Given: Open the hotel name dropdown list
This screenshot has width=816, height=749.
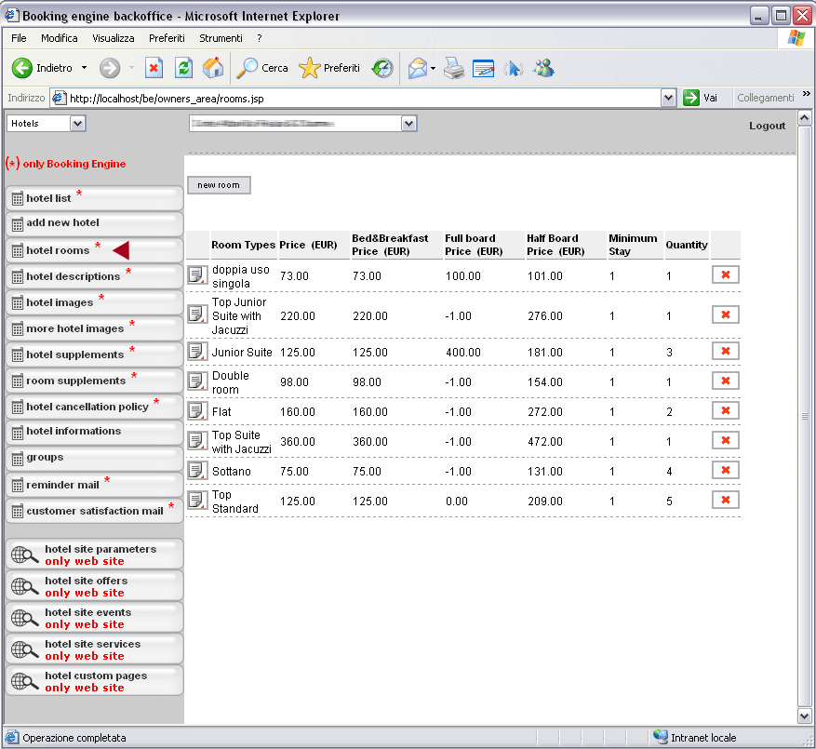Looking at the screenshot, I should (408, 123).
